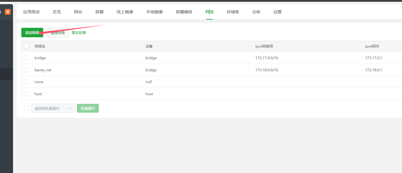Click the 清理网络 button

[58, 33]
